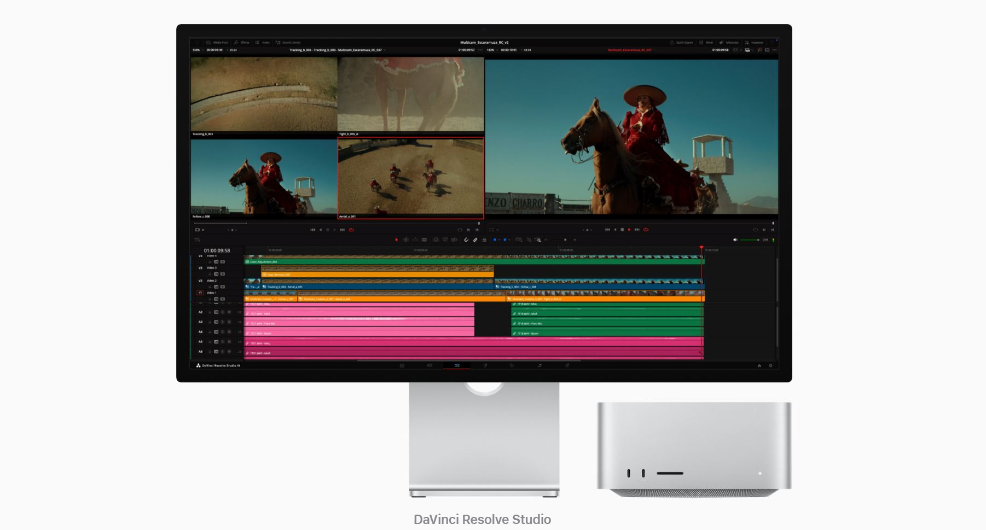The width and height of the screenshot is (986, 530).
Task: Open the Effects panel
Action: click(x=241, y=42)
